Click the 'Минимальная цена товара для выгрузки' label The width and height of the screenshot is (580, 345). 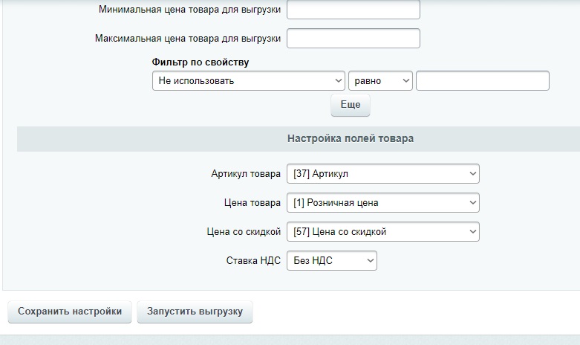tap(189, 10)
